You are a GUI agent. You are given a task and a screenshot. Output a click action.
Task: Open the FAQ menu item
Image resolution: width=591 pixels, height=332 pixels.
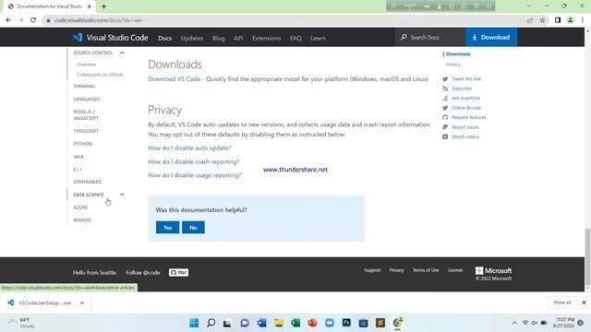coord(295,38)
